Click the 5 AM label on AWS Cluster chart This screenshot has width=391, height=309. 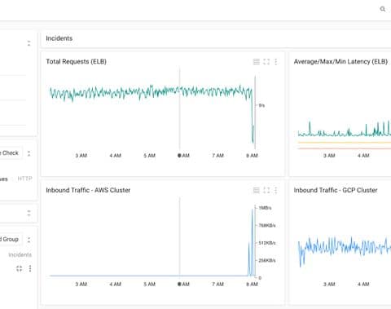pos(150,284)
